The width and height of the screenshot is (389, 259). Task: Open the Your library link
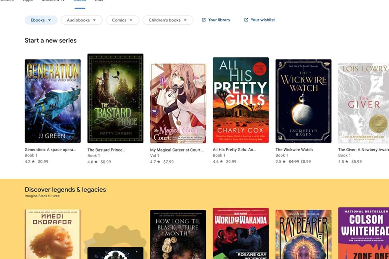216,20
